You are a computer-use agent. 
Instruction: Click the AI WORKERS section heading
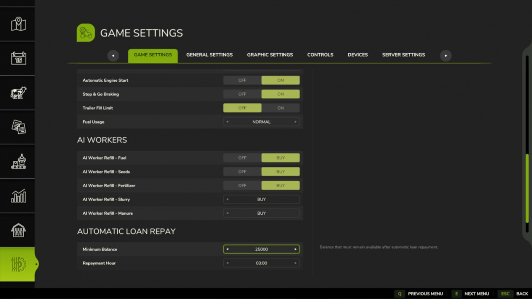[x=102, y=140]
